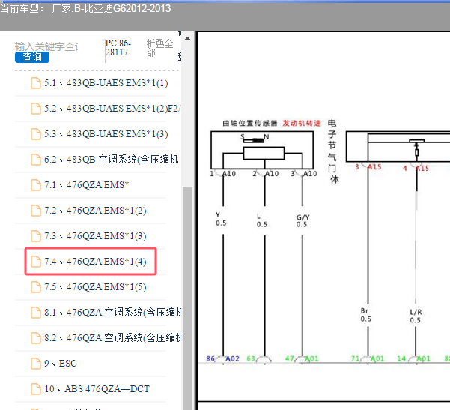Click the sidebar vertical scrollbar thumb
Viewport: 450px width, 410px height.
188,298
